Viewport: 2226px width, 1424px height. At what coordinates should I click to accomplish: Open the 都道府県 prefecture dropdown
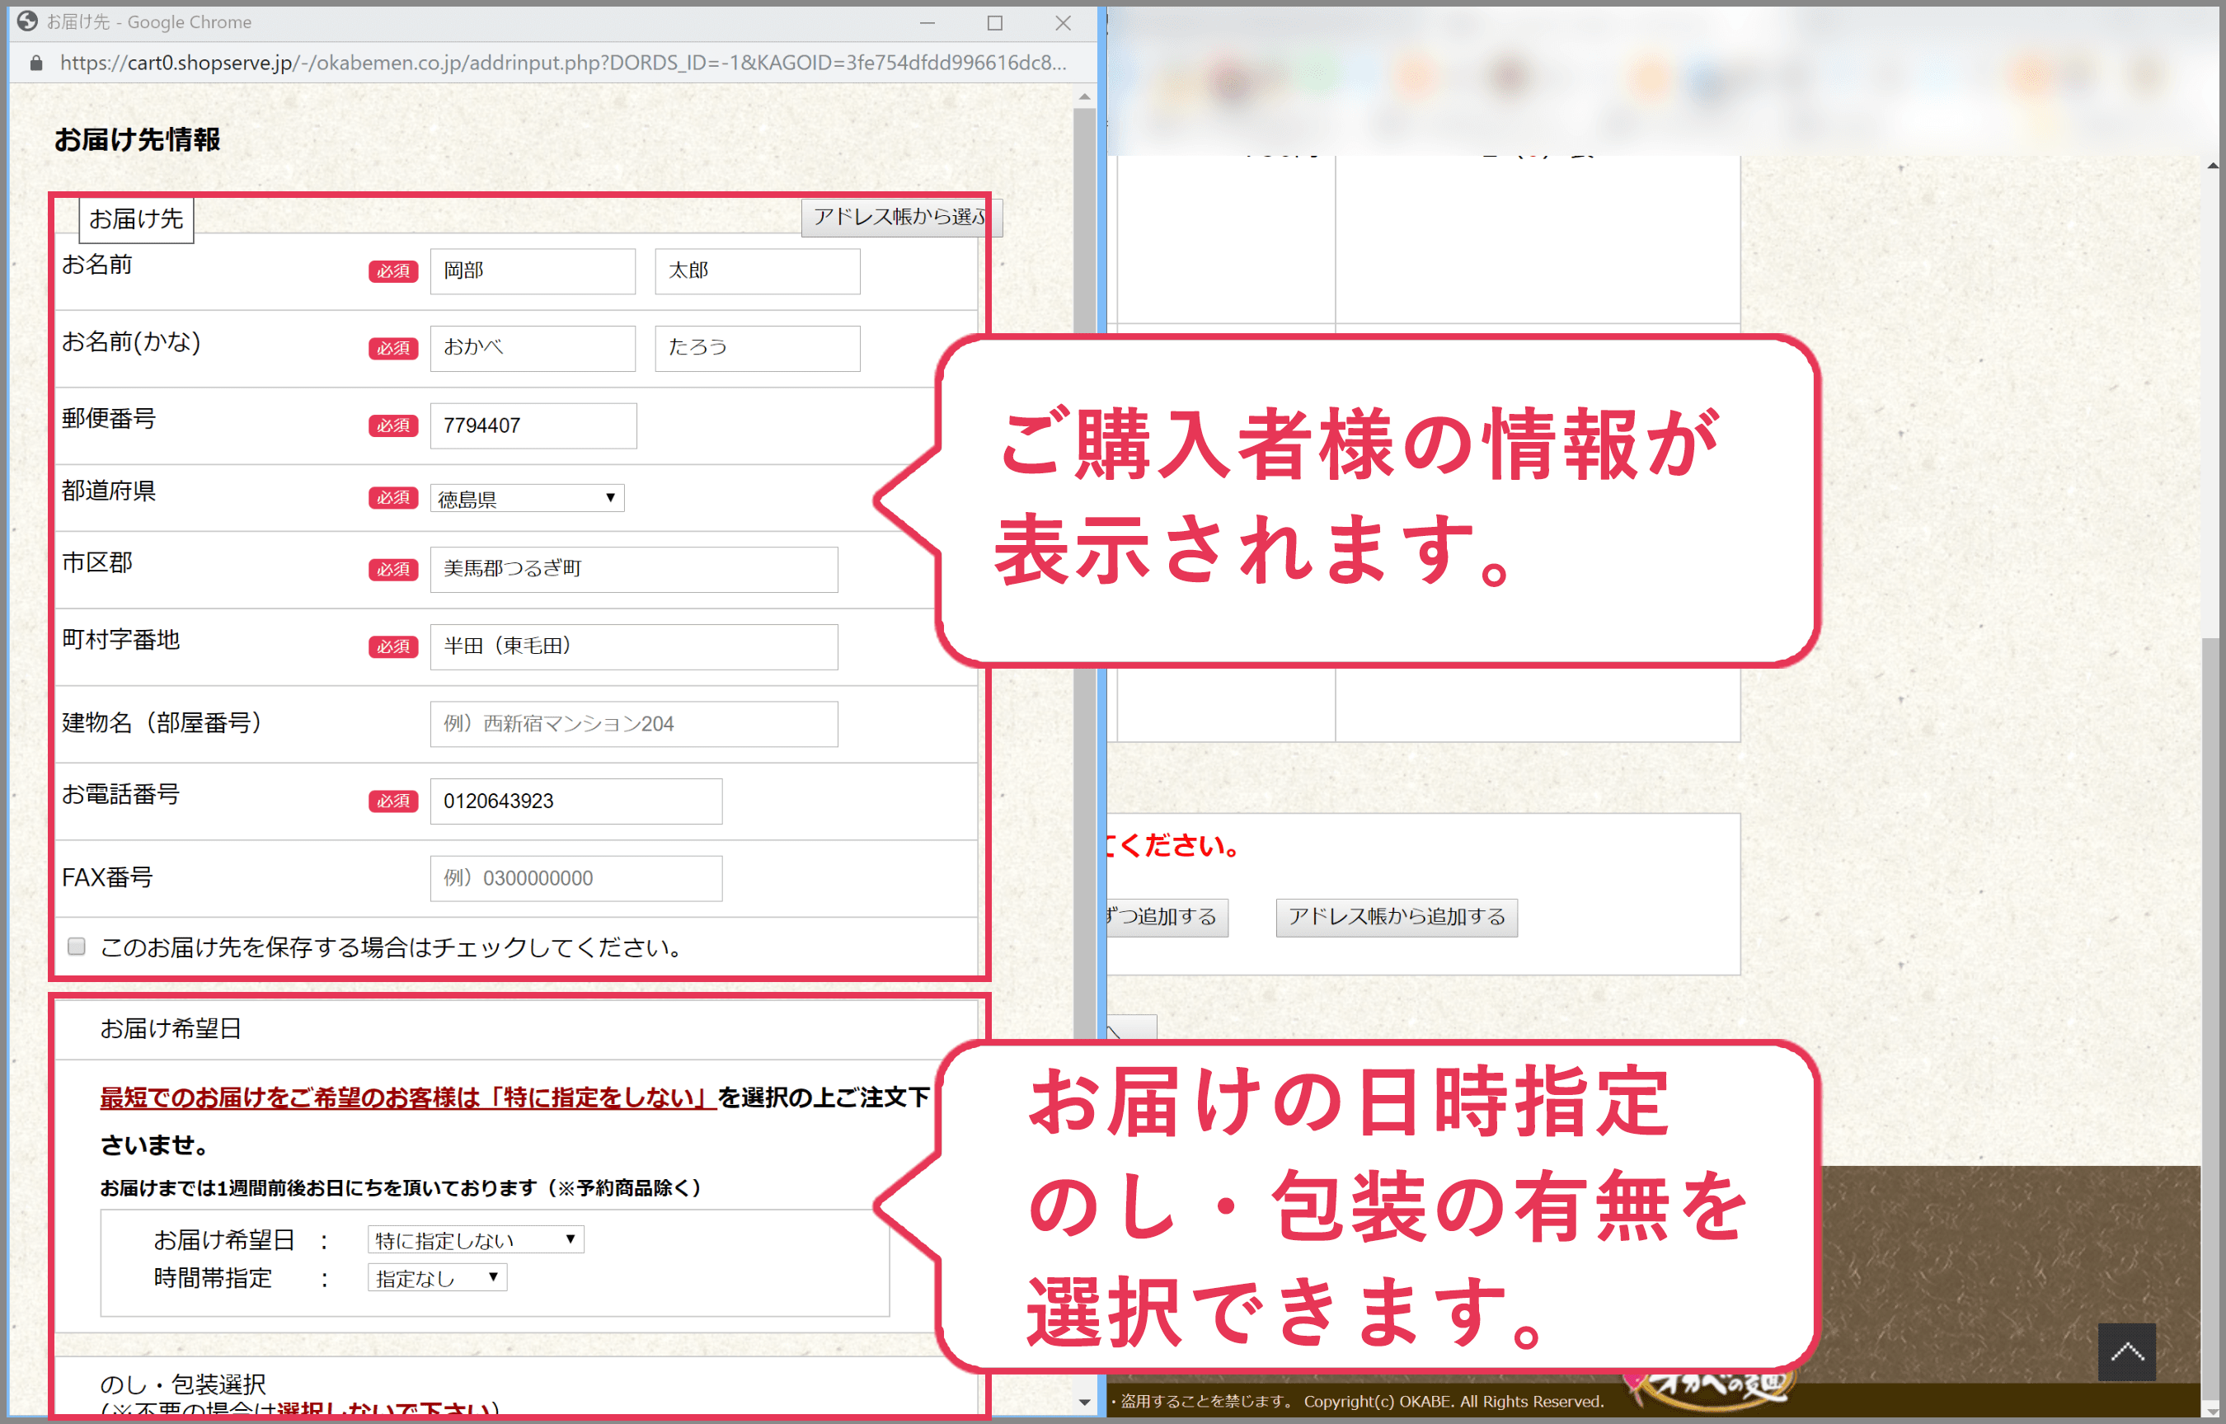(x=527, y=498)
